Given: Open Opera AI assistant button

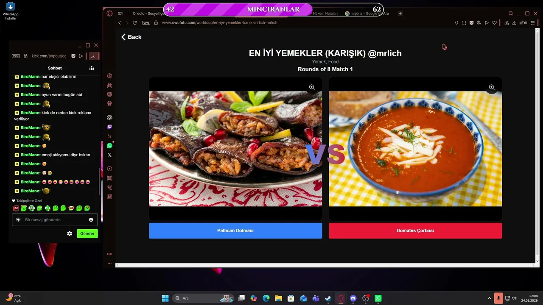Looking at the screenshot, I should (524, 22).
